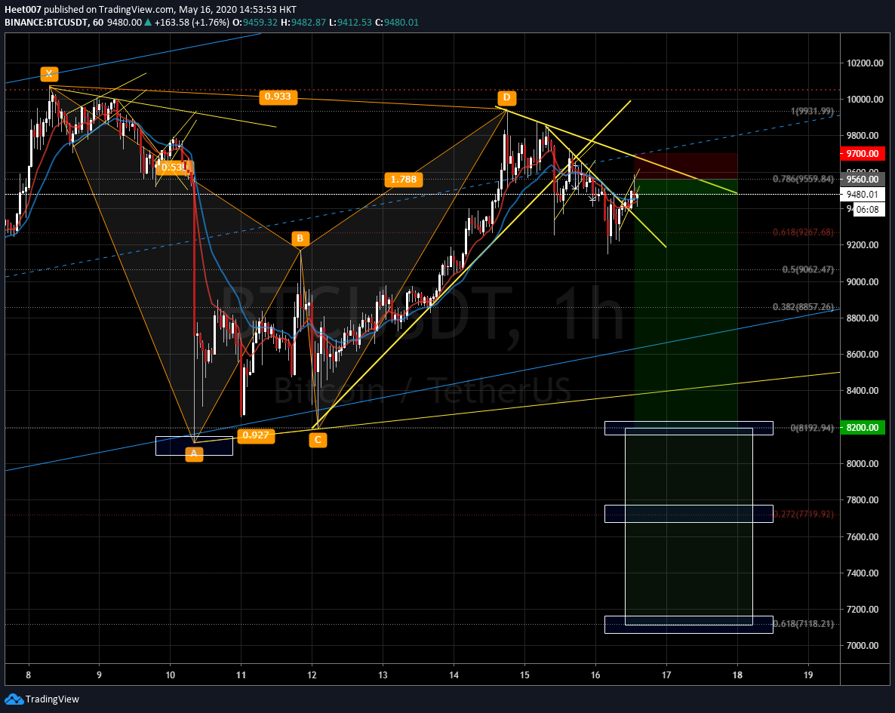Click the 9000.00 price axis label
Image resolution: width=895 pixels, height=713 pixels.
(863, 281)
